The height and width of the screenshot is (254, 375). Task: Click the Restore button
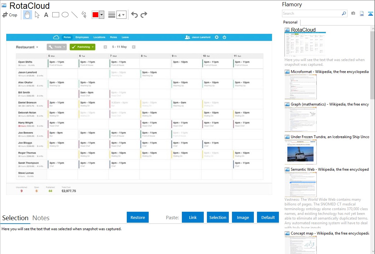(138, 217)
